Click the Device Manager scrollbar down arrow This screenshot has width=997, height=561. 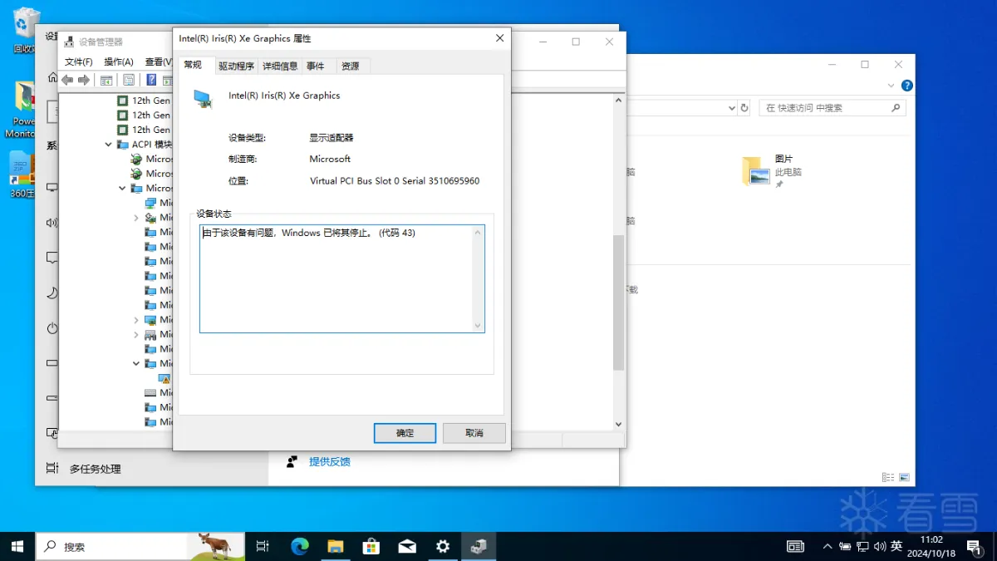618,424
